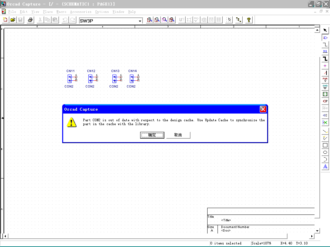Select the Place Text A tool
Screen dimensions: 330x247
point(325,167)
